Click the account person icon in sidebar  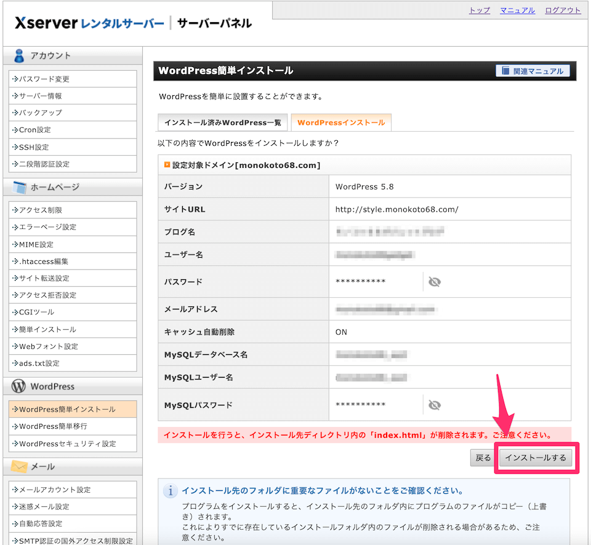tap(19, 55)
